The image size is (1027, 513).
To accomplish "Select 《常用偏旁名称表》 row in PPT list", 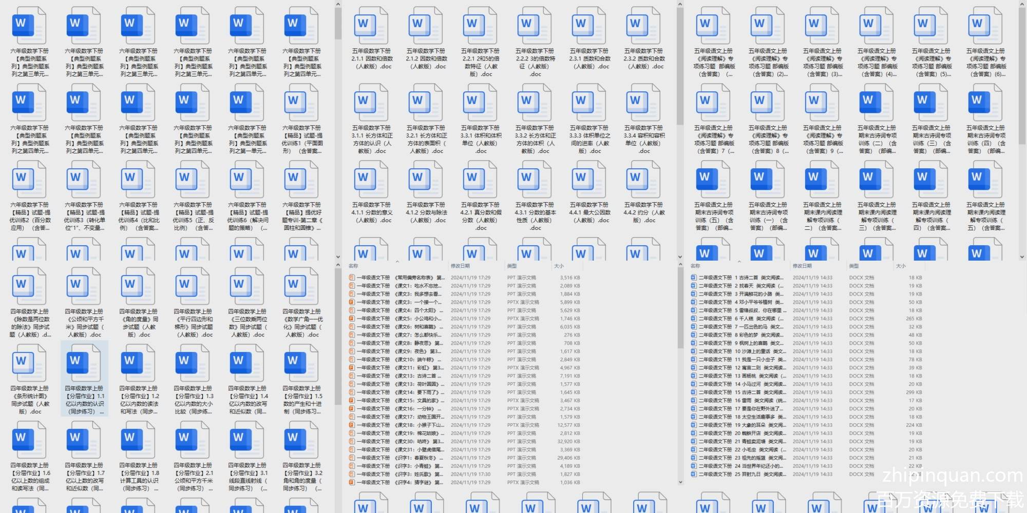I will pyautogui.click(x=465, y=278).
